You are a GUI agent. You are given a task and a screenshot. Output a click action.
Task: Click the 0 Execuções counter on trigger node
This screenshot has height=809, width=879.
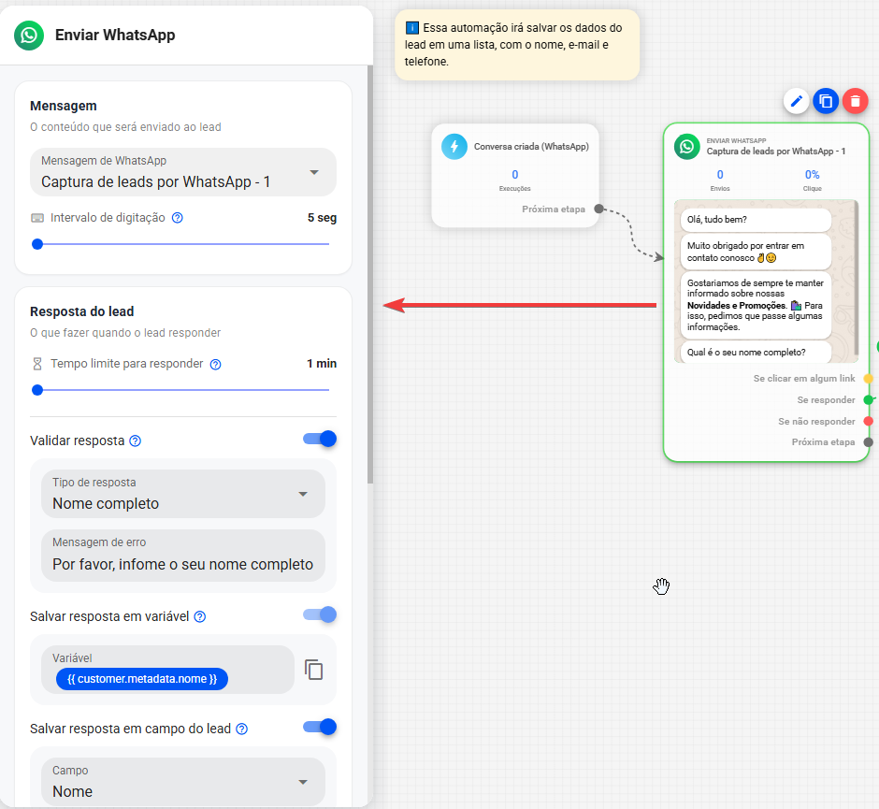point(514,180)
